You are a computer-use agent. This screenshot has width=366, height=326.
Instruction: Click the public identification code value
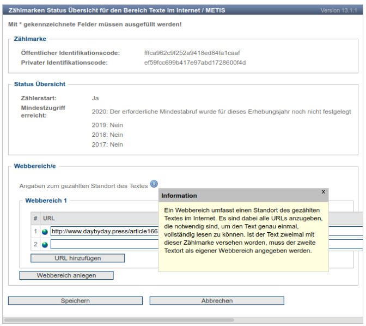point(192,53)
